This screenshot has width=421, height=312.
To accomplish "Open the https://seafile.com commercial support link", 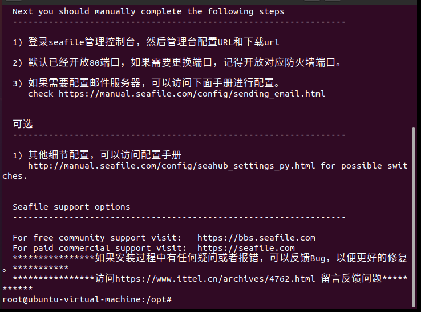I will [246, 248].
